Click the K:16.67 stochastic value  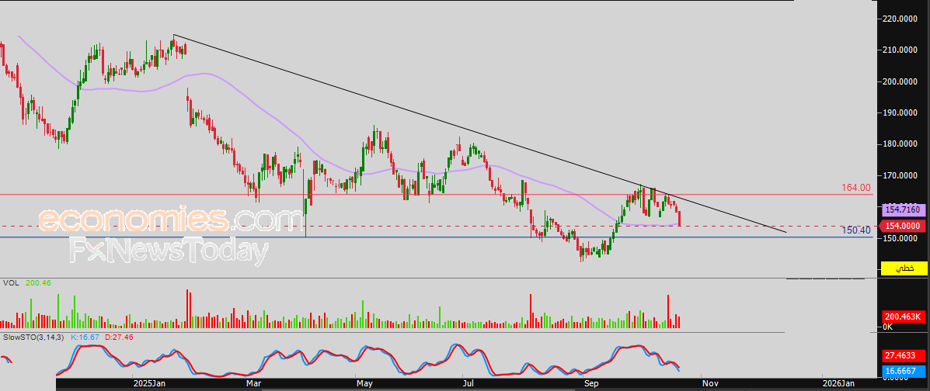pos(86,337)
